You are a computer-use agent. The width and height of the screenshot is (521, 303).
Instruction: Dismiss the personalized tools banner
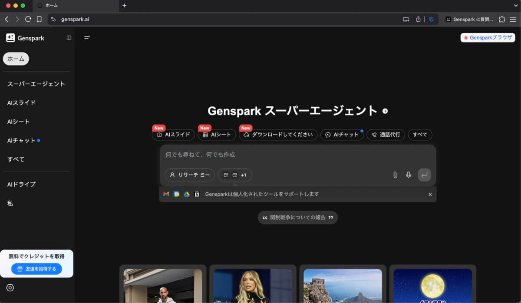click(x=430, y=194)
